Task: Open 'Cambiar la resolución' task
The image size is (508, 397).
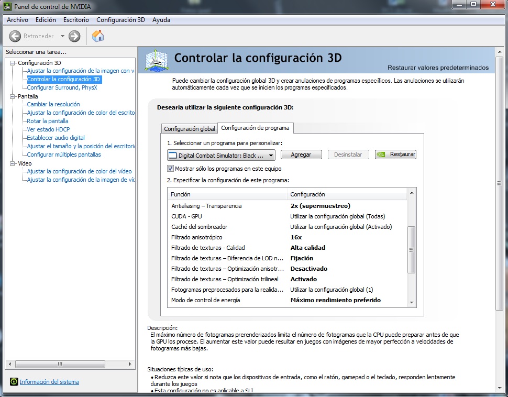Action: [53, 104]
